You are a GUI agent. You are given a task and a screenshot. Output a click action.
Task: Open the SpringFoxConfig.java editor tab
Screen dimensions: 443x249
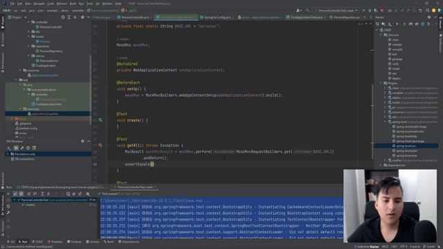coord(215,17)
